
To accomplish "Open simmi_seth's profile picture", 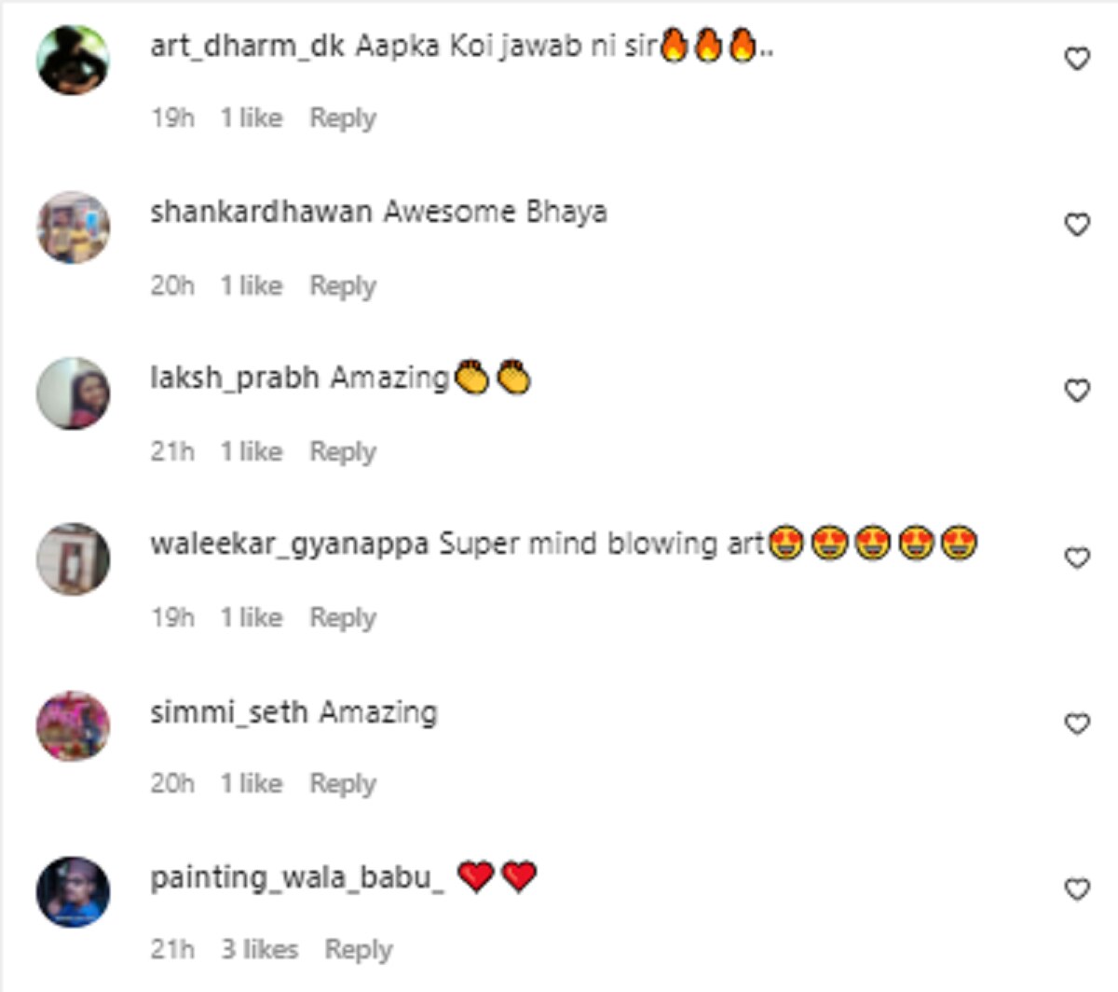I will click(x=73, y=725).
